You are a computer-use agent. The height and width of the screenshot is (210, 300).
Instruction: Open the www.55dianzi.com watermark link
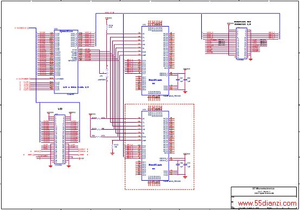[x=267, y=203]
